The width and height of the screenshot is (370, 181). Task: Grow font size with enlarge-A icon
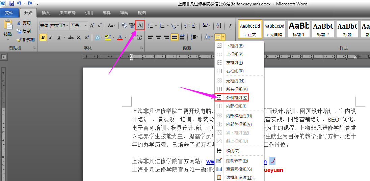92,26
